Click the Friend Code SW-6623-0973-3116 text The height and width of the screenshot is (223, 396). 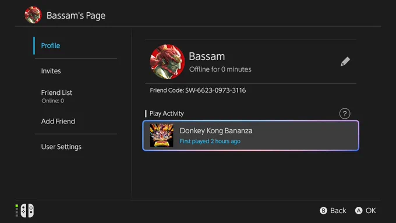pos(198,90)
